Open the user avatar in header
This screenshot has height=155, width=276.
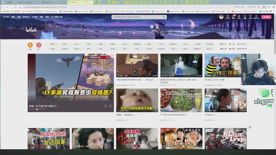click(x=221, y=17)
